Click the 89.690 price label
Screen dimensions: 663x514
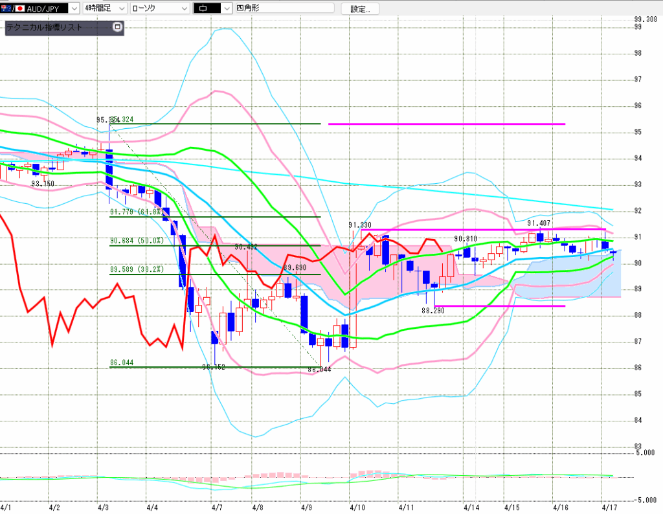coord(295,267)
